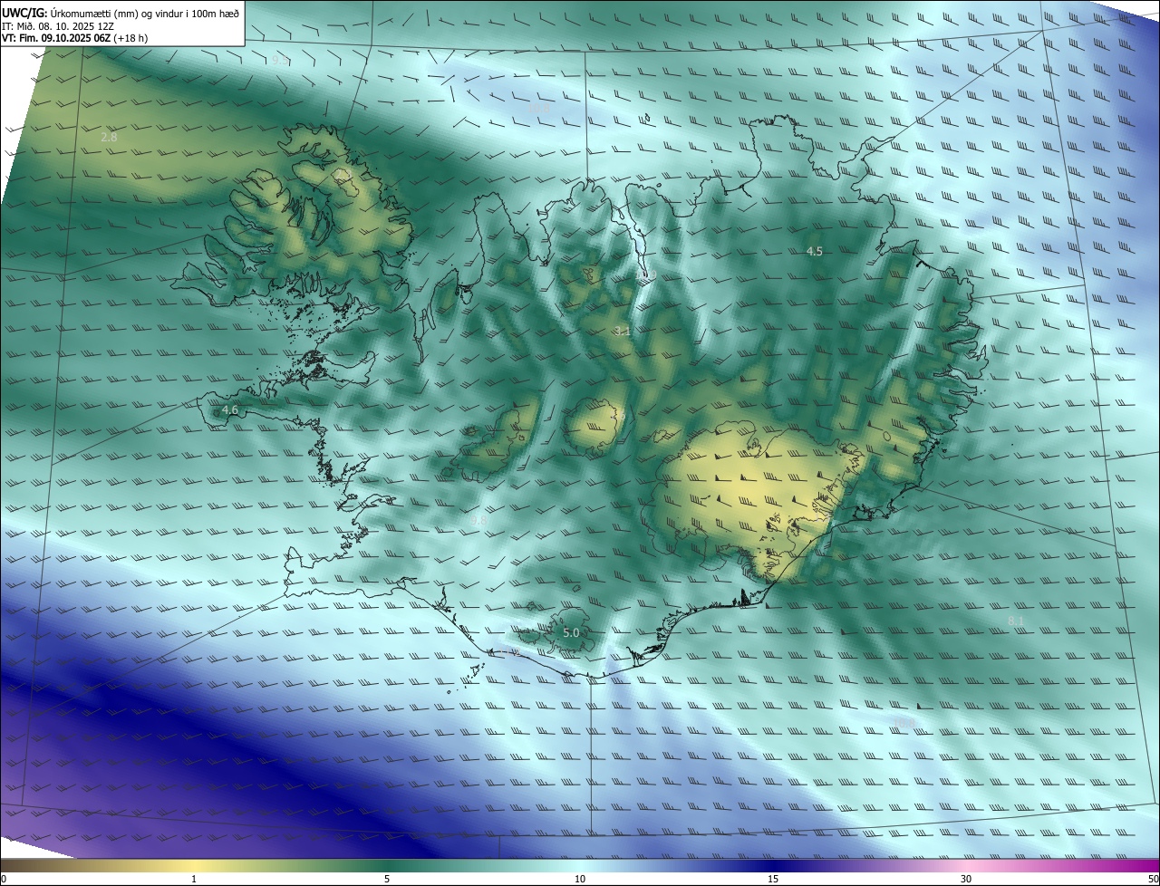Screen dimensions: 1160x886
Task: Click the color scale tick labeled 5
Action: pos(387,879)
